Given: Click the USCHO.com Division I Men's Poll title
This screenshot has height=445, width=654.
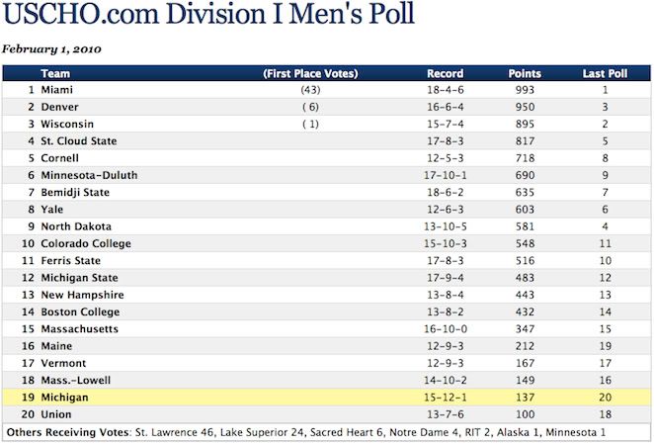Looking at the screenshot, I should 208,16.
